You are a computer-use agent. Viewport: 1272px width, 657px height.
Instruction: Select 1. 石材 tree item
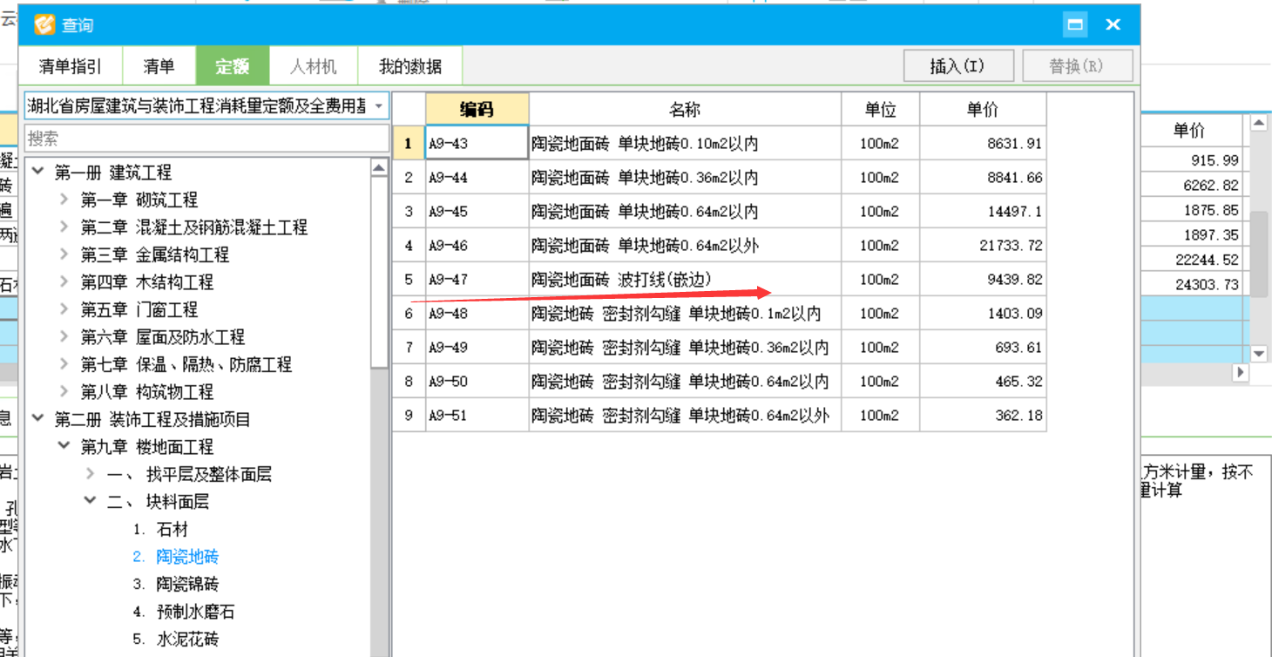[x=160, y=529]
